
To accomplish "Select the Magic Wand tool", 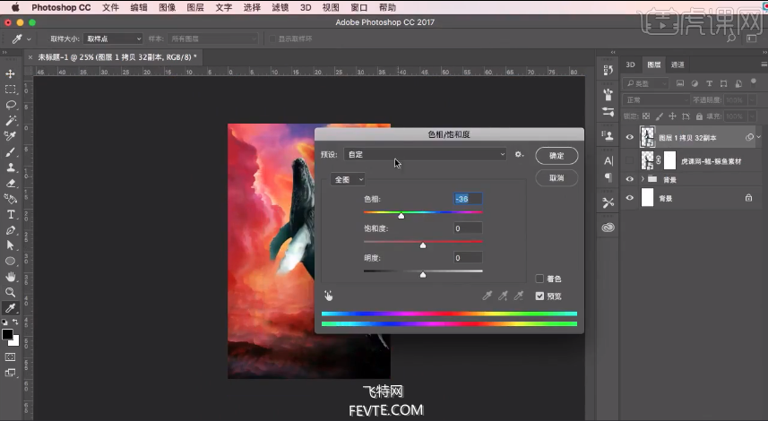I will (10, 120).
